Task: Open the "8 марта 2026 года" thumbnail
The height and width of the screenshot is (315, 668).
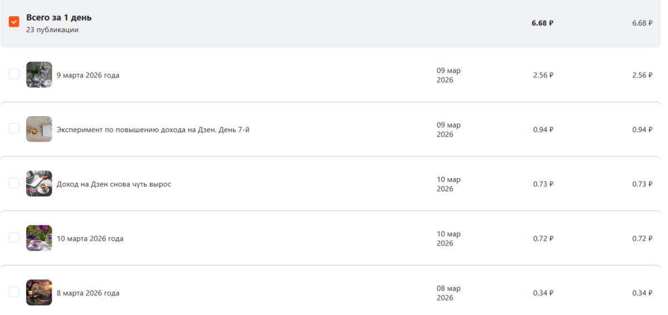Action: 39,292
